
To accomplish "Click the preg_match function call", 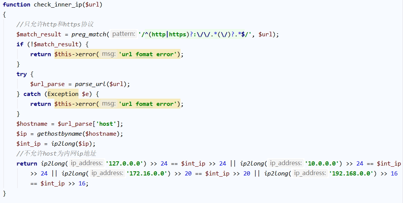I will click(88, 34).
